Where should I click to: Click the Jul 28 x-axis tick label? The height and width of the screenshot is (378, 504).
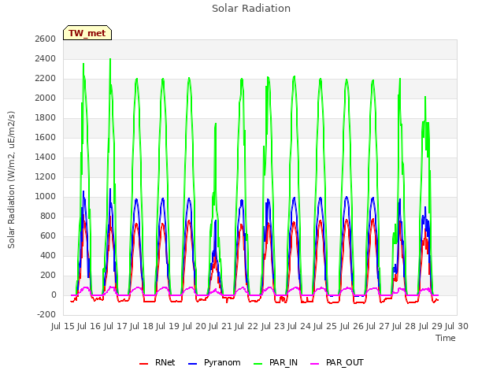(404, 326)
